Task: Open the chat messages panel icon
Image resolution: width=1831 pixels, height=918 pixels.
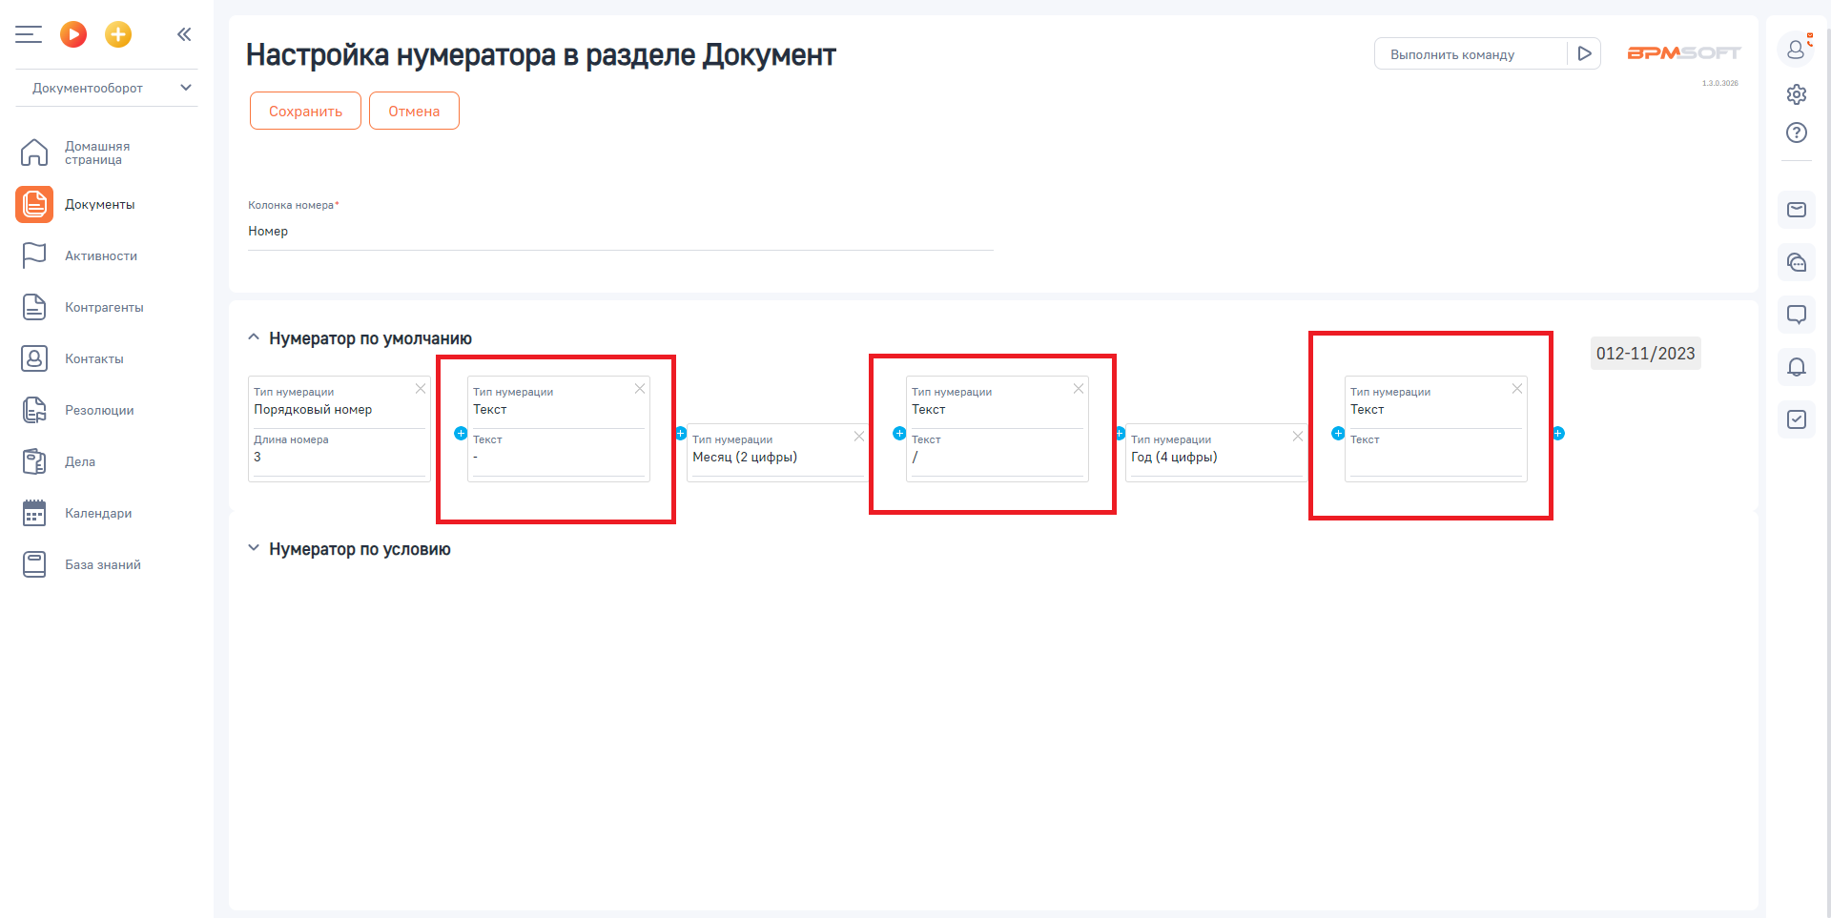Action: point(1797,262)
